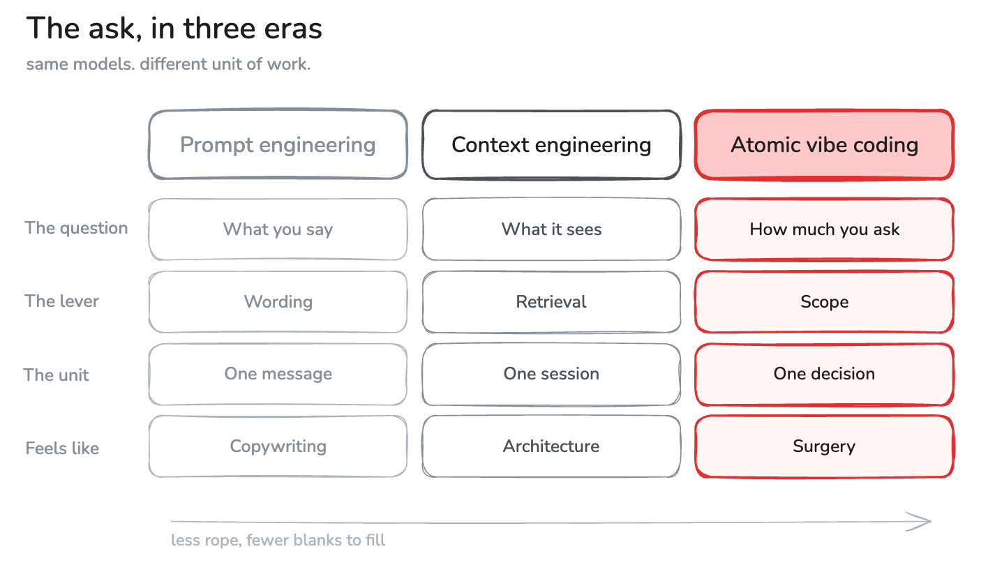Select the Context engineering header box
The image size is (988, 572).
(x=551, y=144)
